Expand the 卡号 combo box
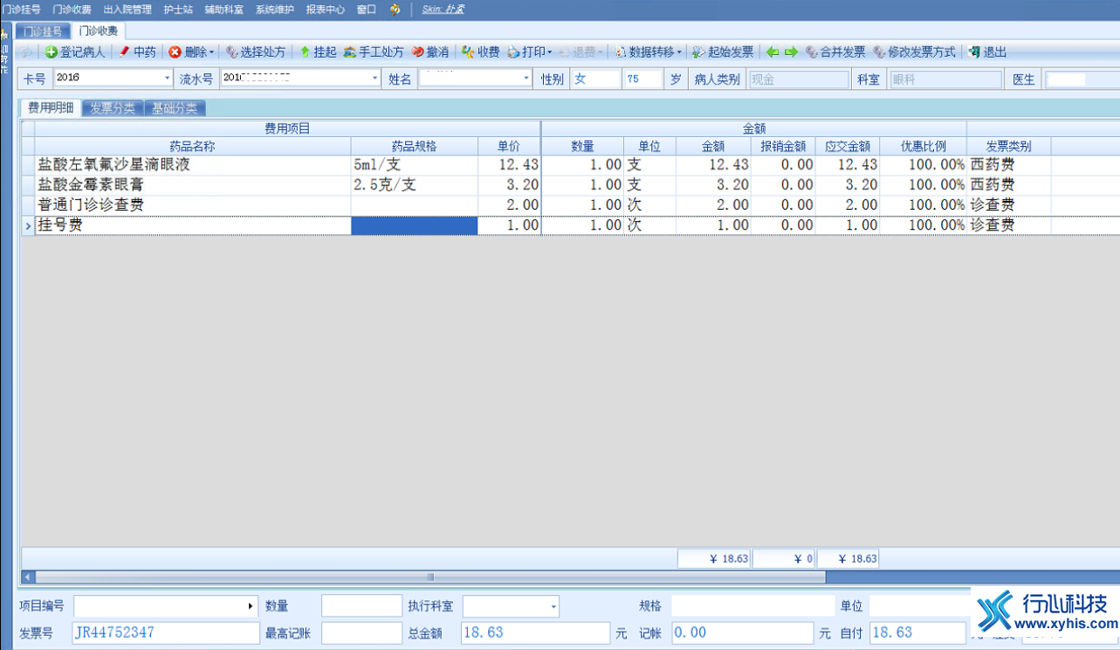1120x650 pixels. click(x=168, y=79)
